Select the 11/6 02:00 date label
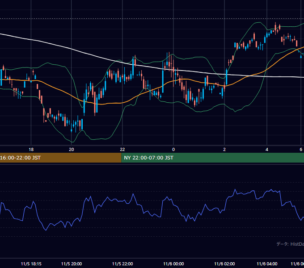This screenshot has height=268, width=304. click(x=224, y=264)
